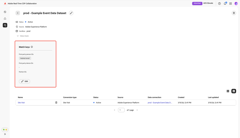Click the Adobe logo icon

5,4
